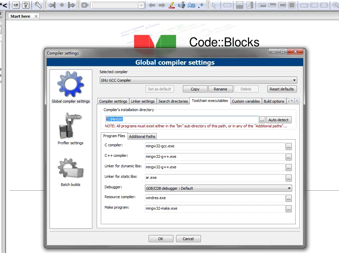Click the jump back arrow-to-bar icon

coord(52,5)
